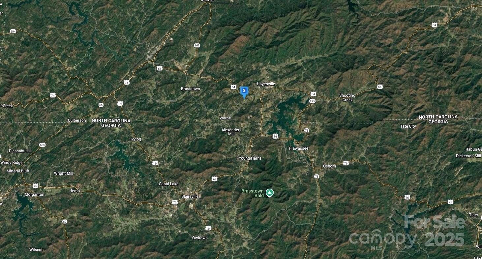
Task: Click the Brasstown Bald text label
Action: pos(253,193)
